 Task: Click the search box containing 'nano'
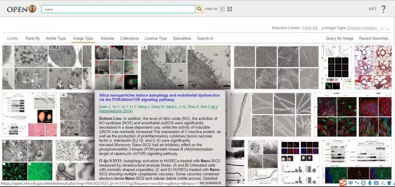tap(118, 9)
